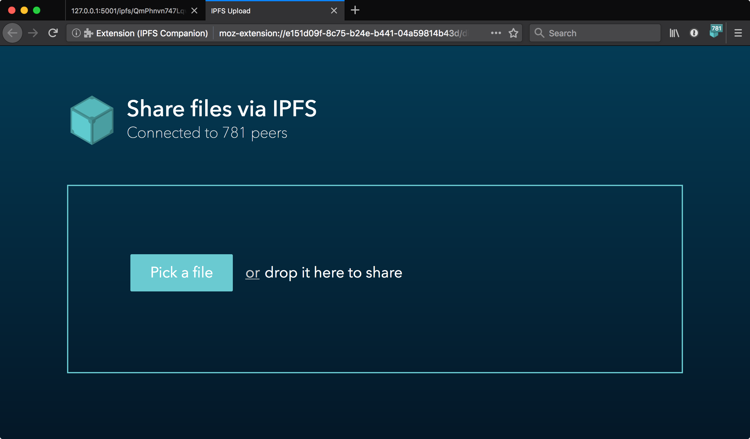Click the green fullscreen window button
The image size is (750, 439).
click(37, 10)
